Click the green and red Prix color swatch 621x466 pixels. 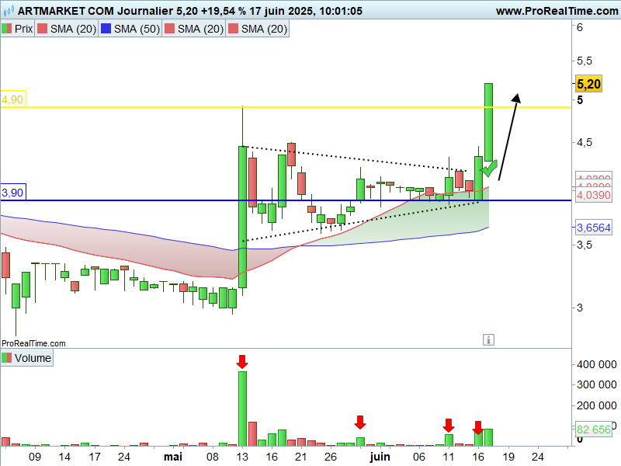7,29
